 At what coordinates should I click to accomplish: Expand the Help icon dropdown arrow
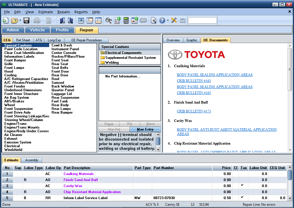[168, 20]
